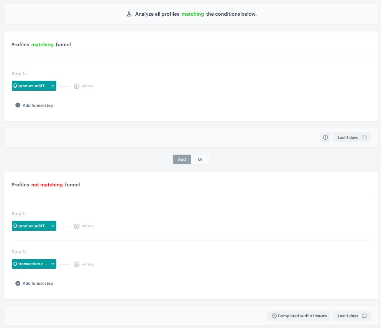Open the product.addT dropdown in the not matching funnel
Screen dimensions: 381x328
(x=53, y=226)
